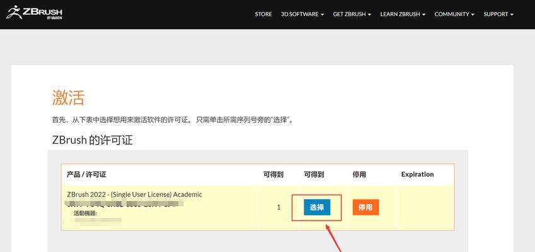Click the Expiration column header
Screen dimensions: 535x252
click(x=417, y=175)
